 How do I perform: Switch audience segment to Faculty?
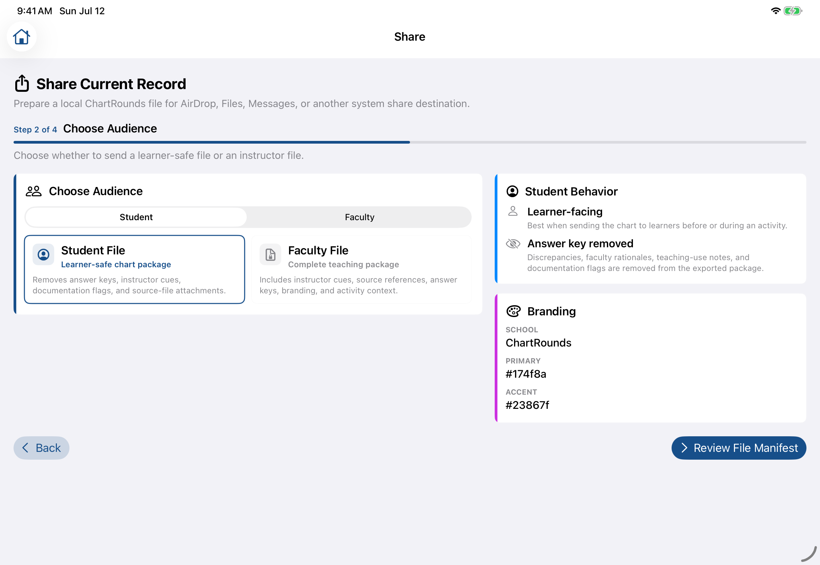pyautogui.click(x=360, y=217)
